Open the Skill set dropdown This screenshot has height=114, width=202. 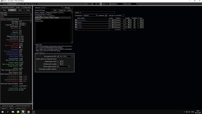pos(52,8)
